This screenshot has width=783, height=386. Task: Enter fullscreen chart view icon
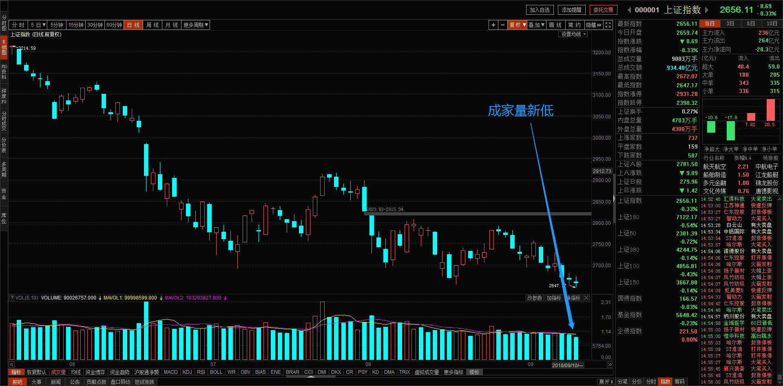click(608, 25)
